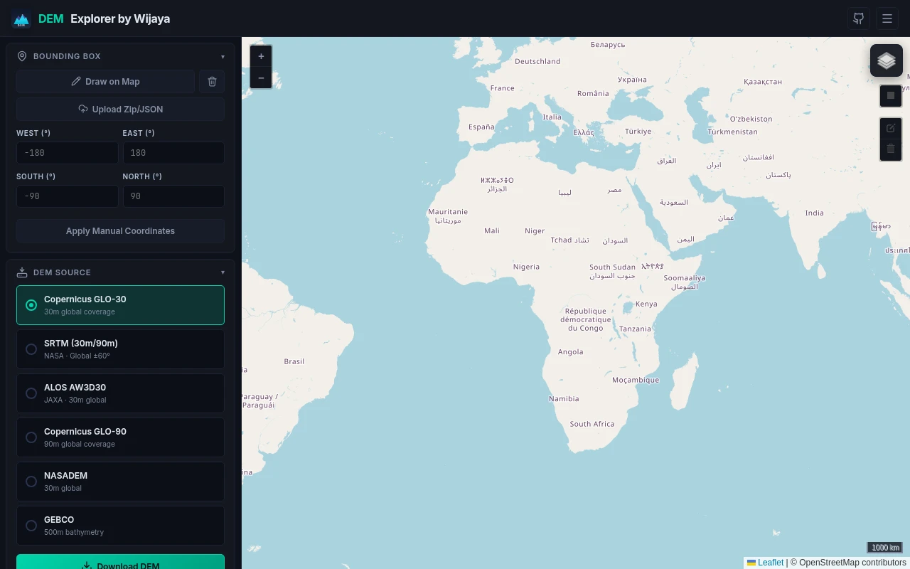Click the Soomaaliya label on map
This screenshot has height=569, width=910.
click(685, 278)
